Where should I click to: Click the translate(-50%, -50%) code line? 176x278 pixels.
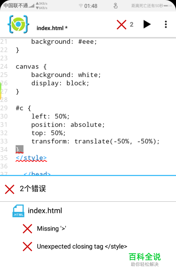(x=96, y=141)
